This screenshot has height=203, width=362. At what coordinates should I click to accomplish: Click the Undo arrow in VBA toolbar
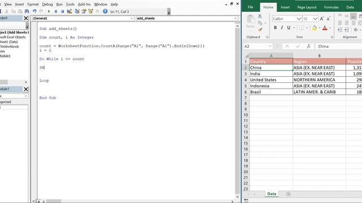click(x=35, y=11)
